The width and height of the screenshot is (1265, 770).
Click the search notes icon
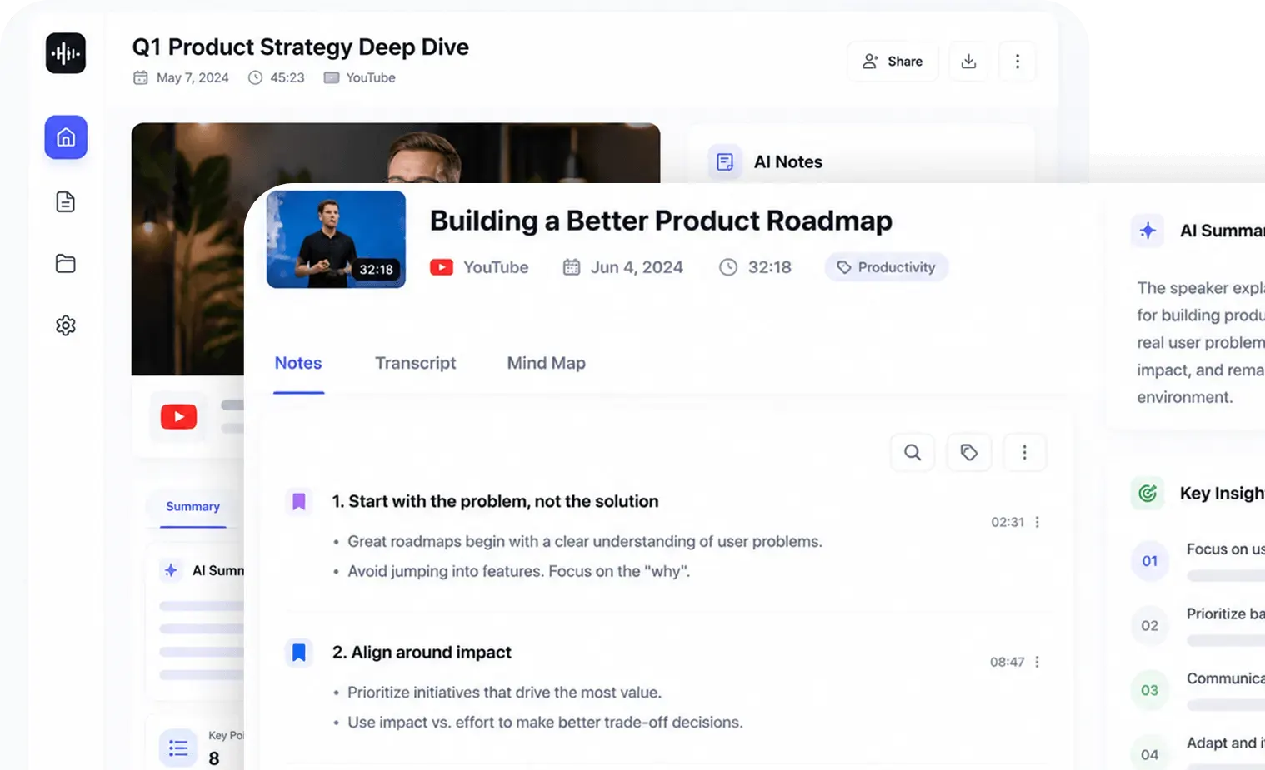[x=912, y=452]
